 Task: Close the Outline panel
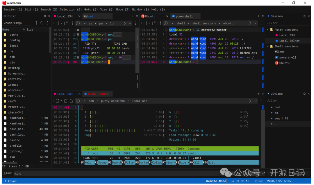coord(309,94)
